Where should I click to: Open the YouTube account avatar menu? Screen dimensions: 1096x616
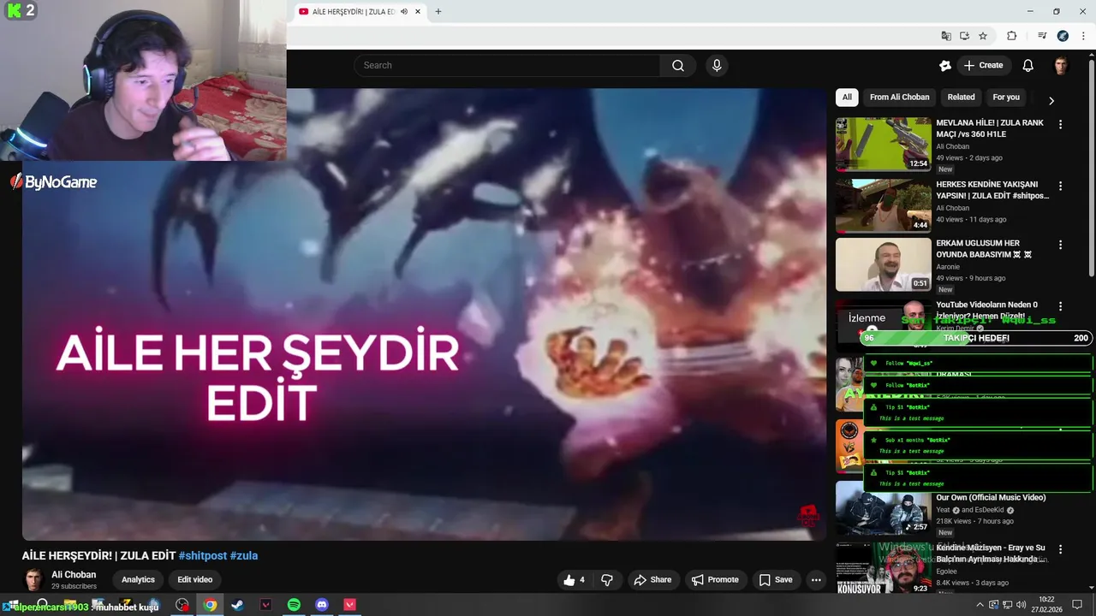(1061, 66)
